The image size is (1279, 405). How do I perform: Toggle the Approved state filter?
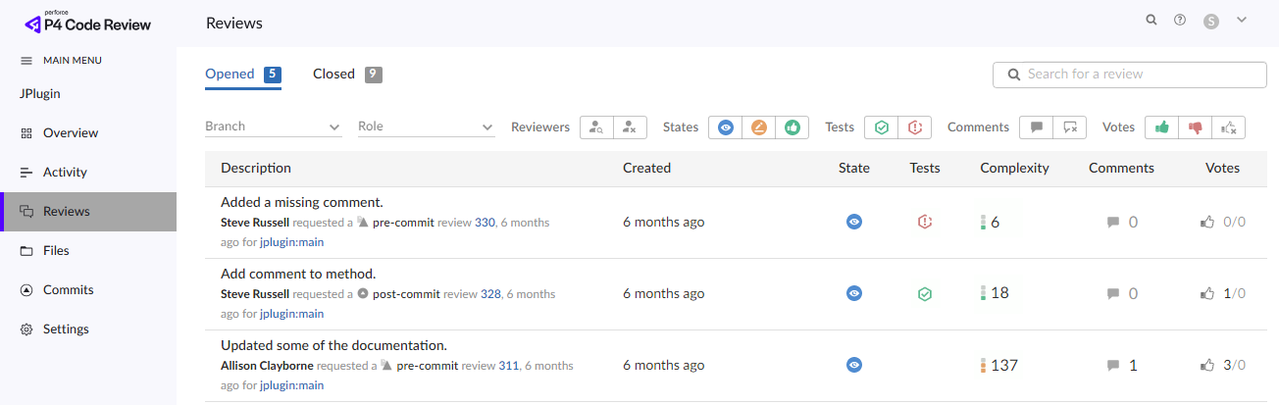tap(792, 127)
